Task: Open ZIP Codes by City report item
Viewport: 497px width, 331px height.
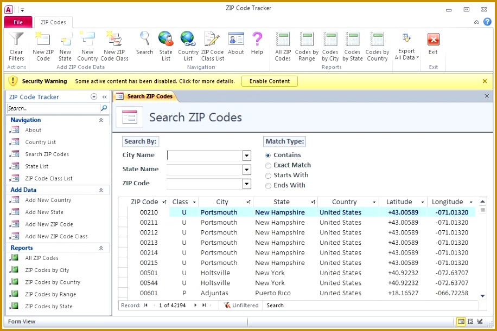Action: pyautogui.click(x=47, y=270)
